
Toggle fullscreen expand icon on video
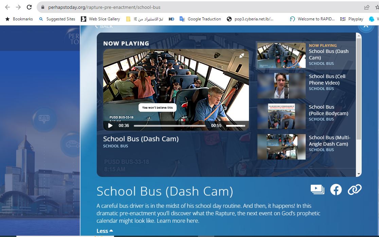tap(241, 56)
